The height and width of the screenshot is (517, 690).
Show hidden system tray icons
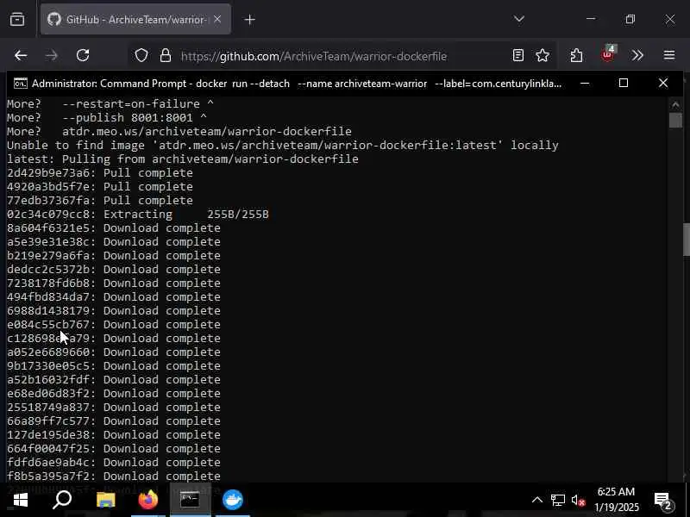coord(536,500)
